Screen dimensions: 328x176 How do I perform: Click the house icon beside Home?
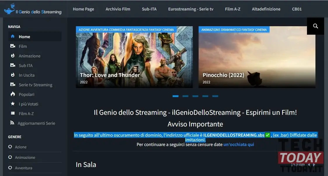[13, 36]
